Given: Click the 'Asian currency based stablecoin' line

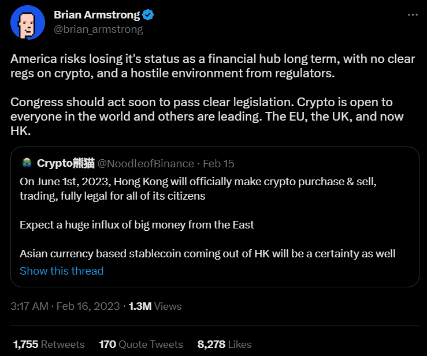Looking at the screenshot, I should (207, 253).
